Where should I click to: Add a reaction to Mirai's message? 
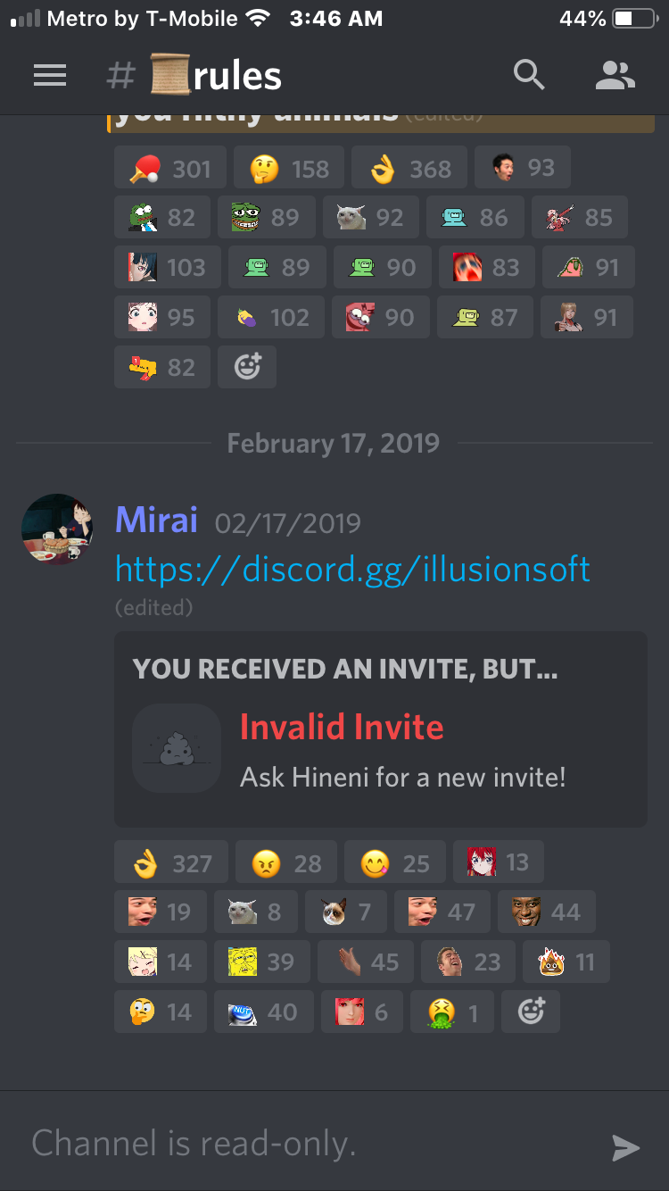[x=531, y=1012]
